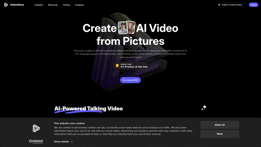Click the hero description paragraph about talking videos
The image size is (261, 147).
coord(130,54)
